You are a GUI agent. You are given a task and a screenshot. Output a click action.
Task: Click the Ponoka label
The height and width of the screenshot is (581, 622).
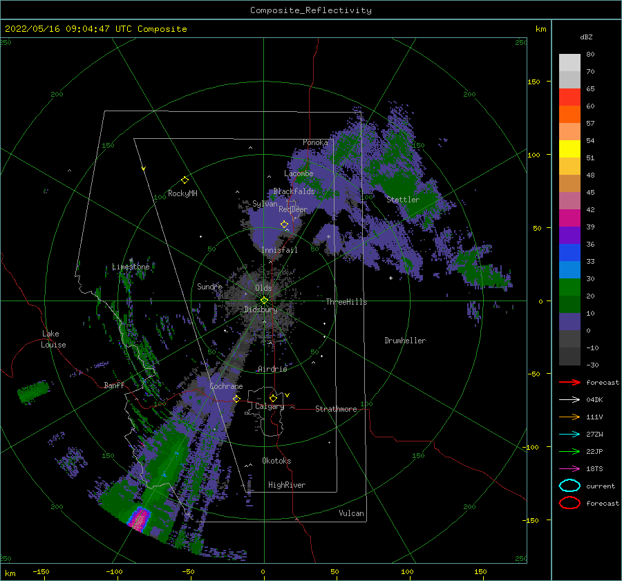tap(315, 142)
